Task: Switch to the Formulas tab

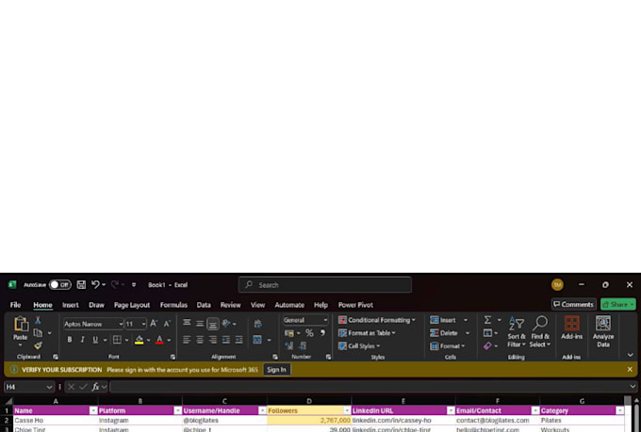Action: [173, 305]
